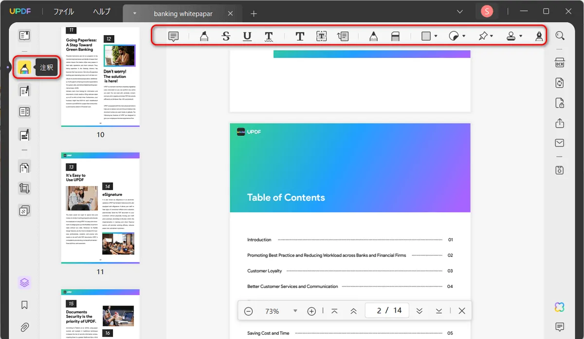Open the organize pages sidebar icon
This screenshot has height=339, width=584.
[24, 167]
